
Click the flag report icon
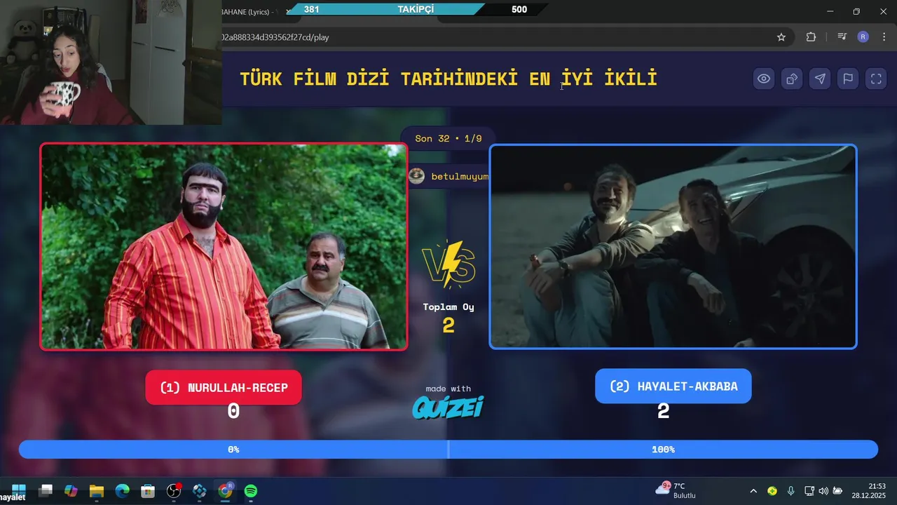848,79
